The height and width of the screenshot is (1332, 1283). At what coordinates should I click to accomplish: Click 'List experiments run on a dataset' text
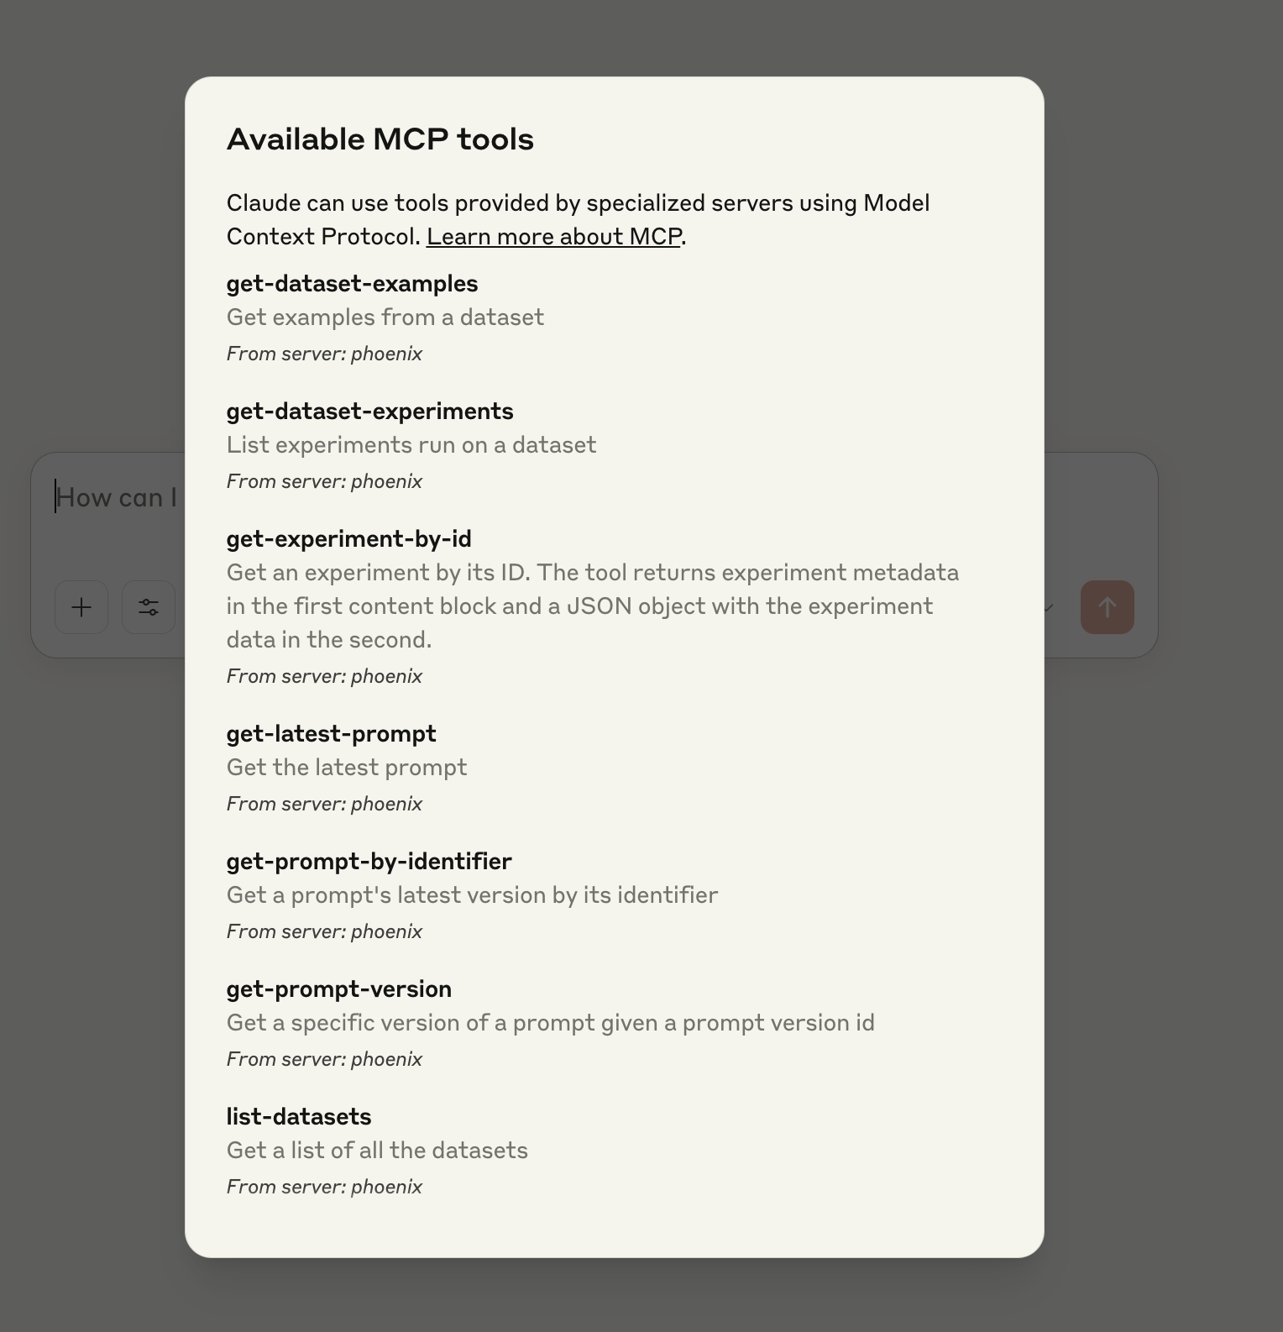coord(411,445)
